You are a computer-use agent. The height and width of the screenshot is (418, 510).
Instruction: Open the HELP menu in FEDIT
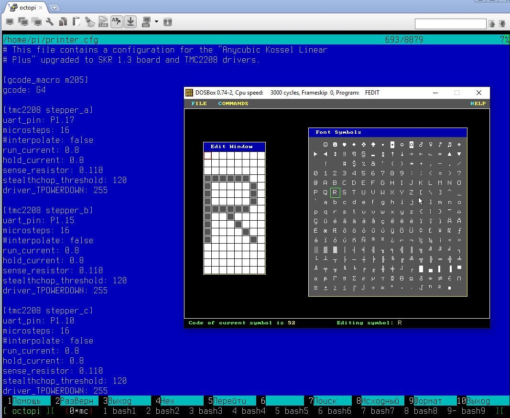point(478,103)
